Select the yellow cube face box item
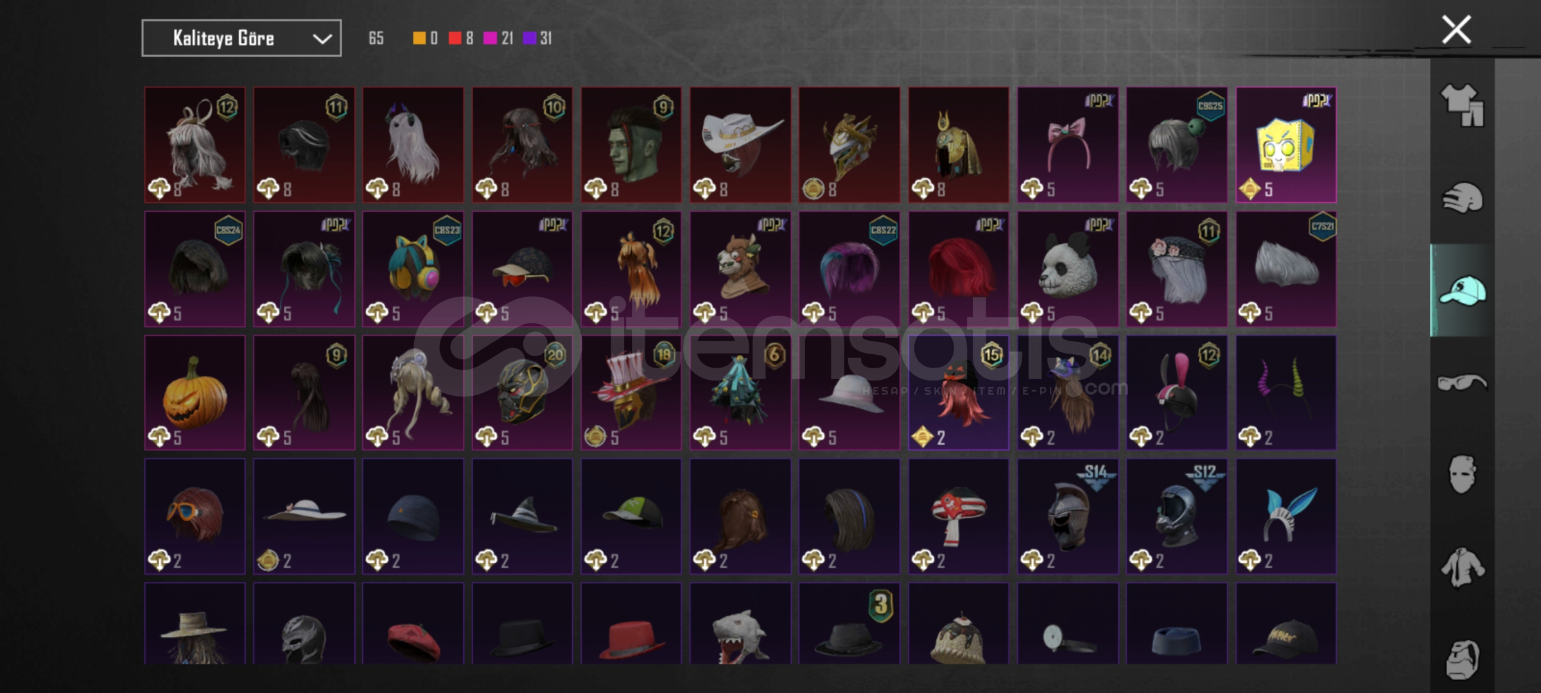 point(1285,145)
